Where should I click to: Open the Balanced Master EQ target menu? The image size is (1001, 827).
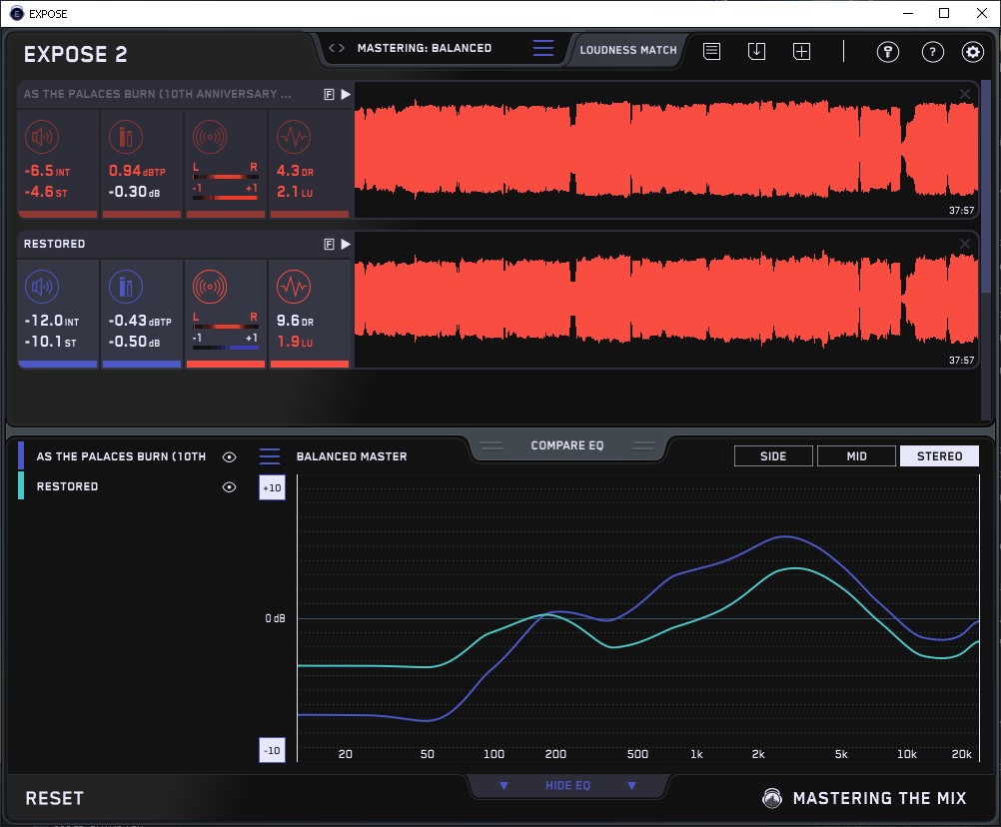pos(270,456)
